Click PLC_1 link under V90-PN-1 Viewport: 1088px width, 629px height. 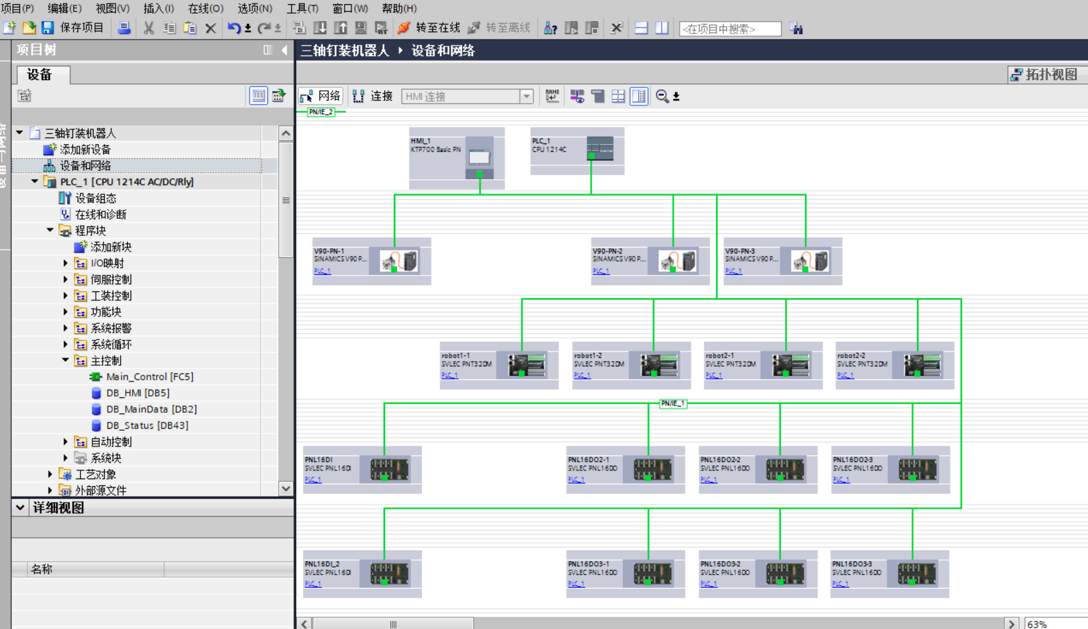click(x=322, y=271)
